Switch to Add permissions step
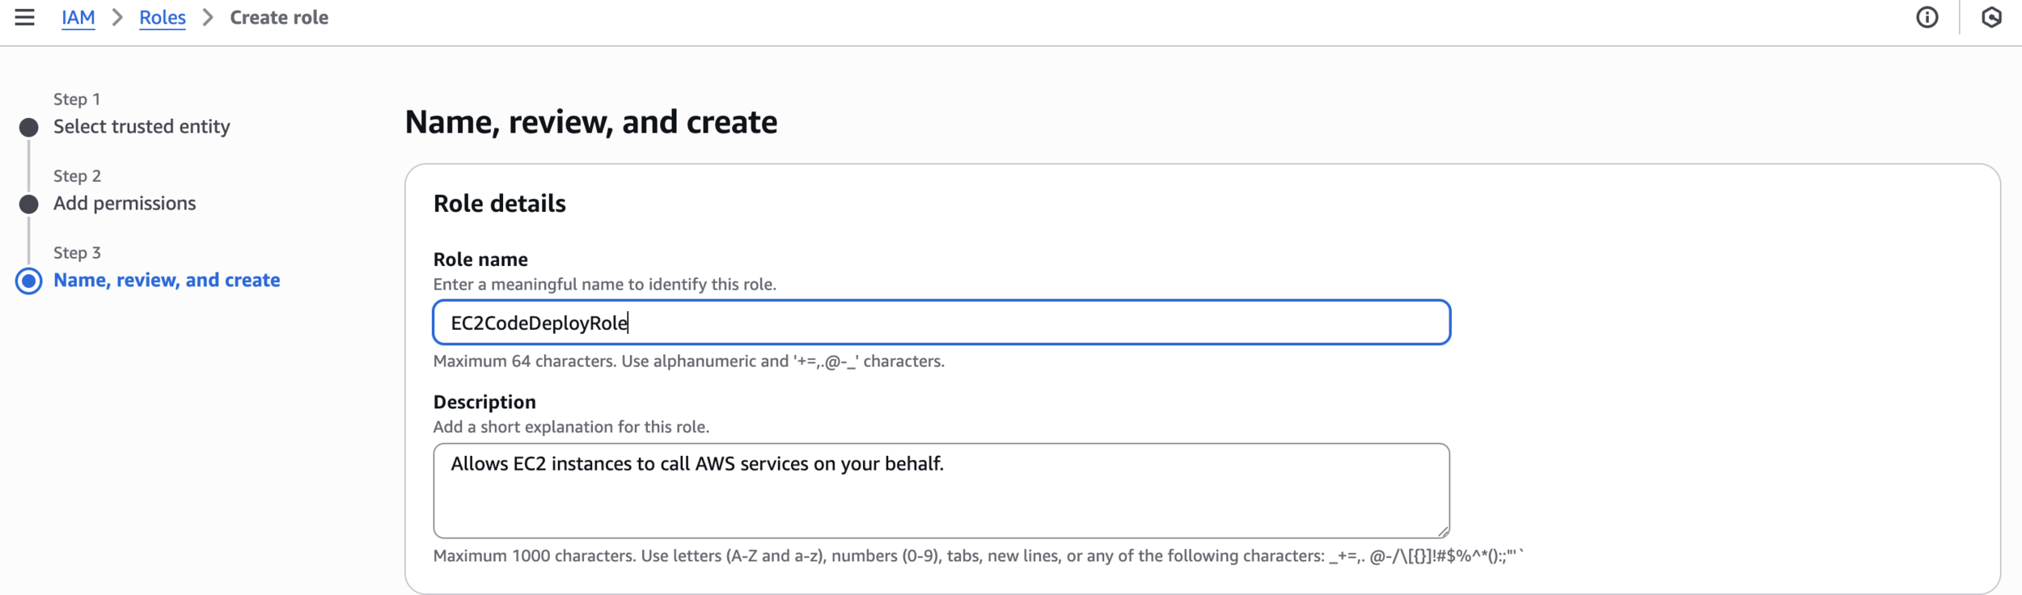 125,203
